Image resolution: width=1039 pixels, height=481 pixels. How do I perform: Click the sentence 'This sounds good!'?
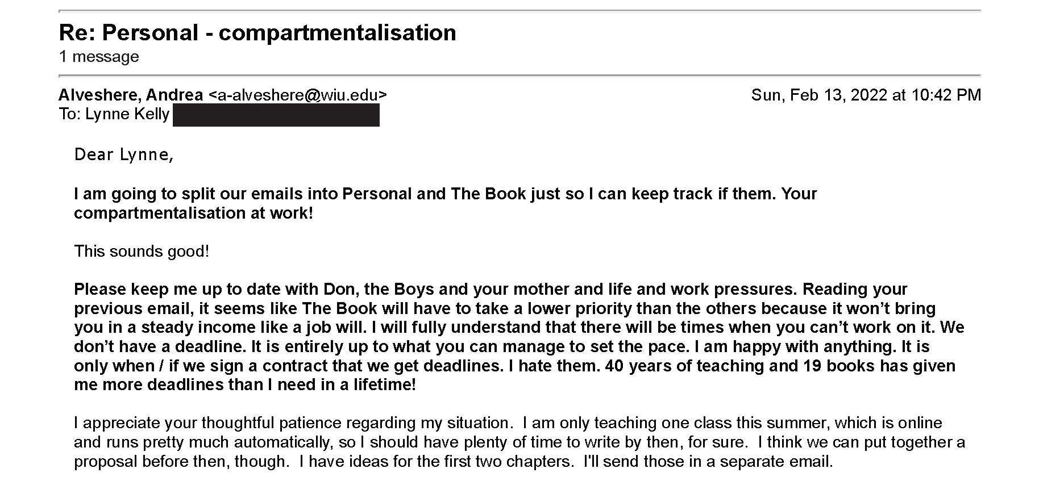(x=142, y=252)
